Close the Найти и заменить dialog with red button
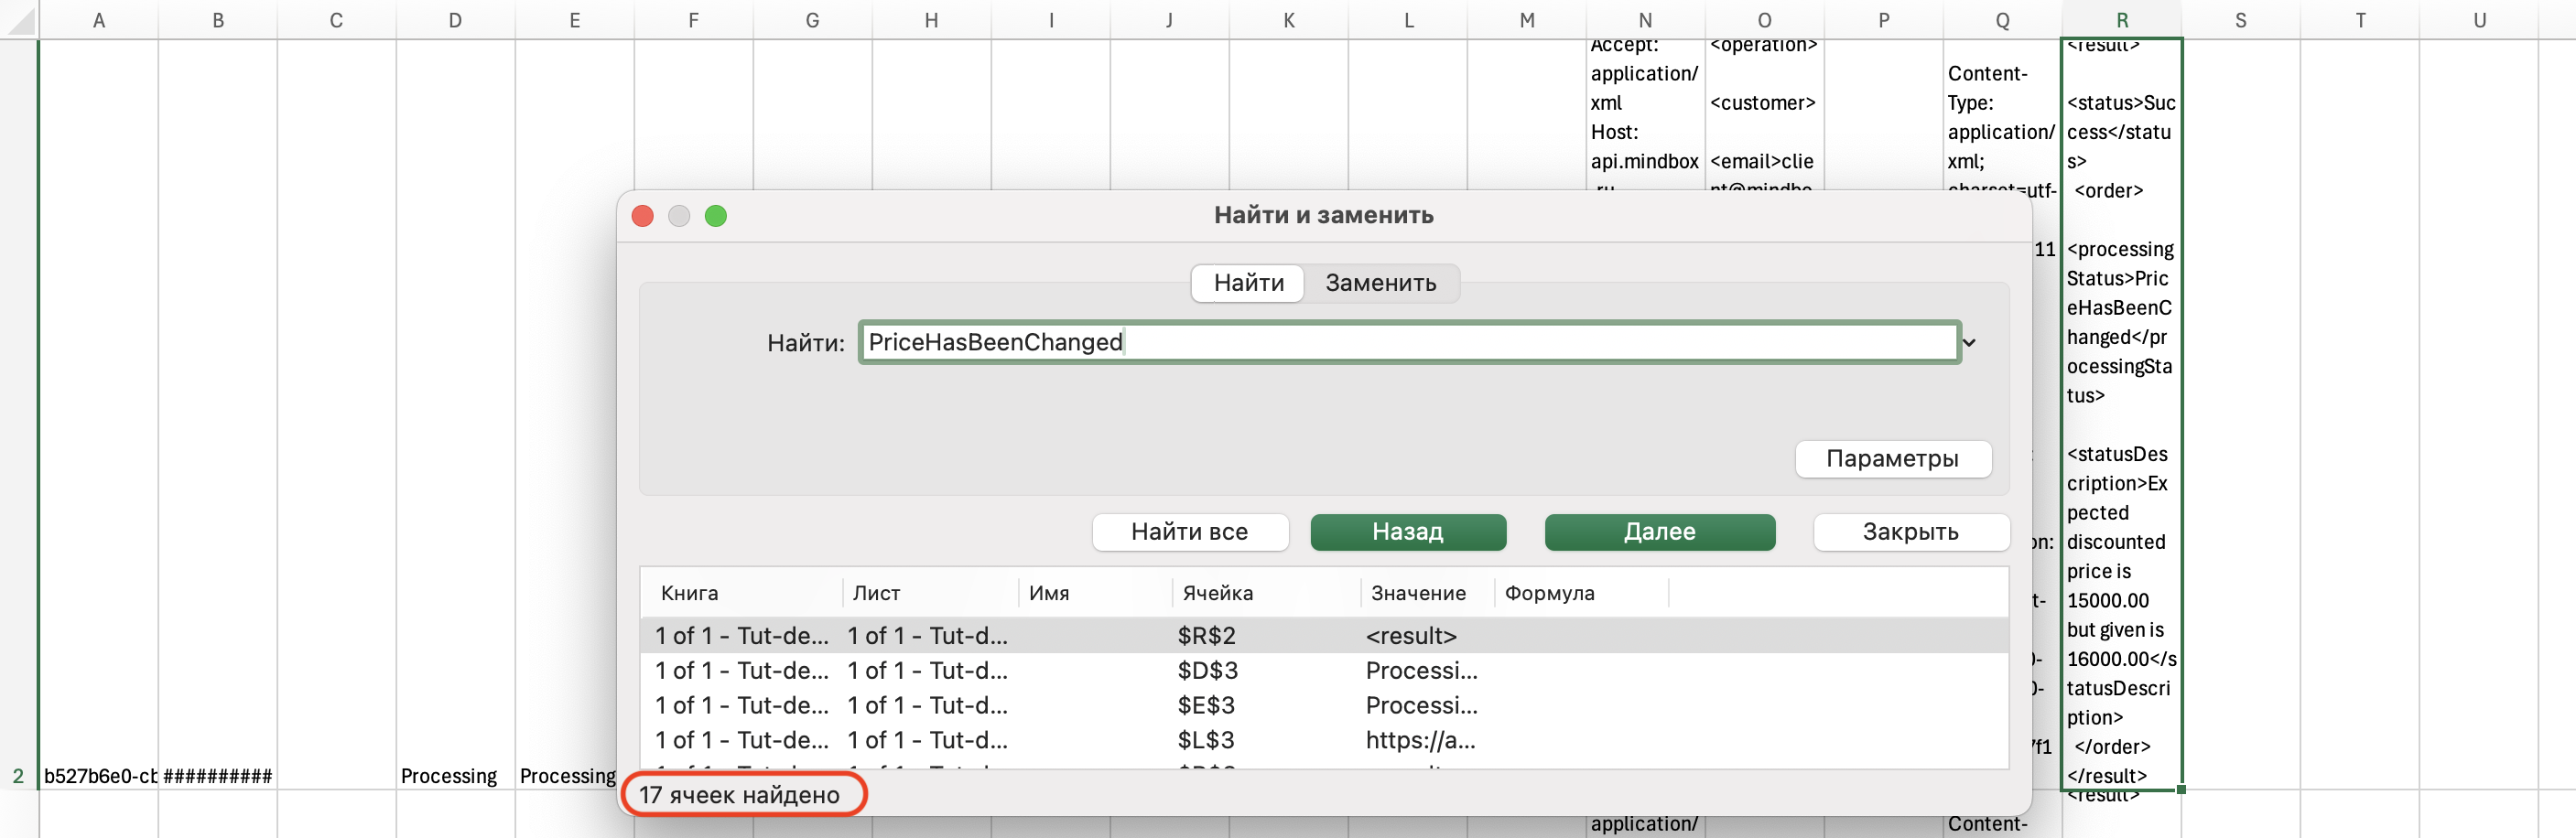 pos(643,216)
